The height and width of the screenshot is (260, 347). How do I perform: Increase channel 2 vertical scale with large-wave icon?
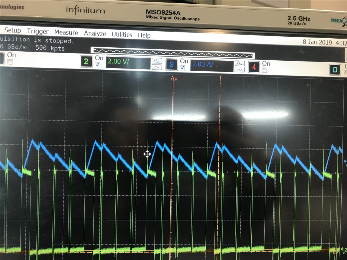[x=157, y=61]
